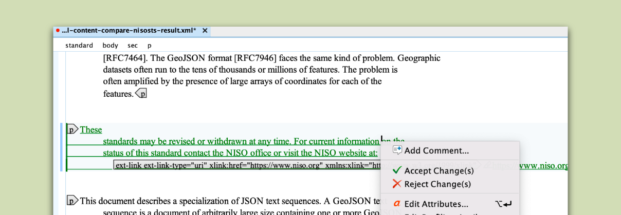This screenshot has width=621, height=215.
Task: Select 'body' in the breadcrumb path
Action: 110,46
